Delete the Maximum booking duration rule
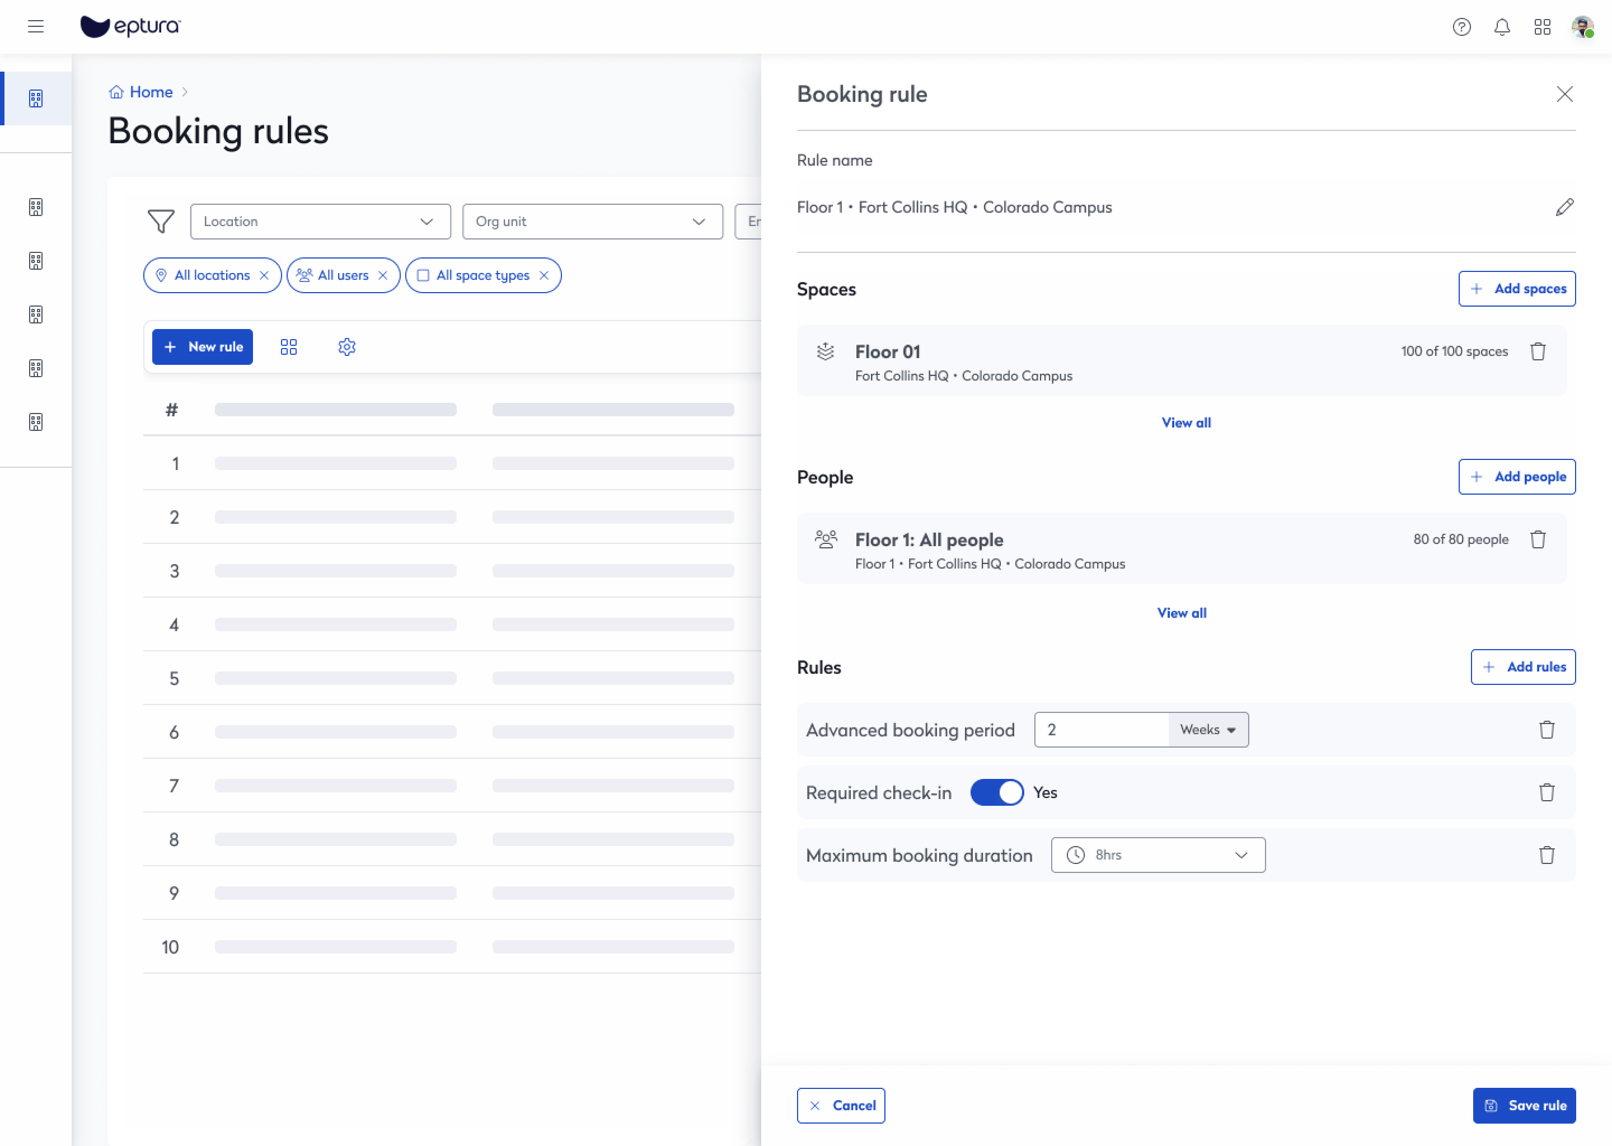The image size is (1612, 1146). click(1545, 855)
